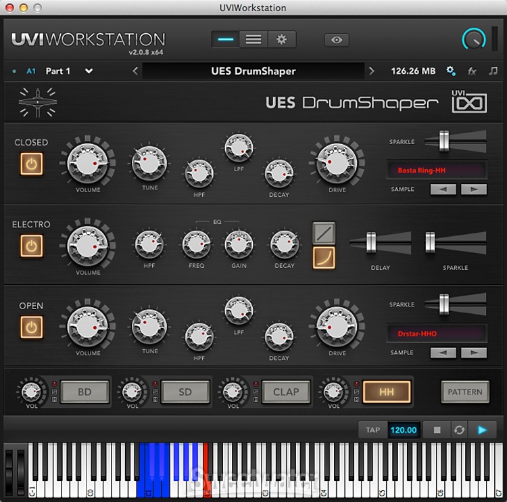Screen dimensions: 507x502
Task: Switch to the BD drum tab
Action: (84, 392)
